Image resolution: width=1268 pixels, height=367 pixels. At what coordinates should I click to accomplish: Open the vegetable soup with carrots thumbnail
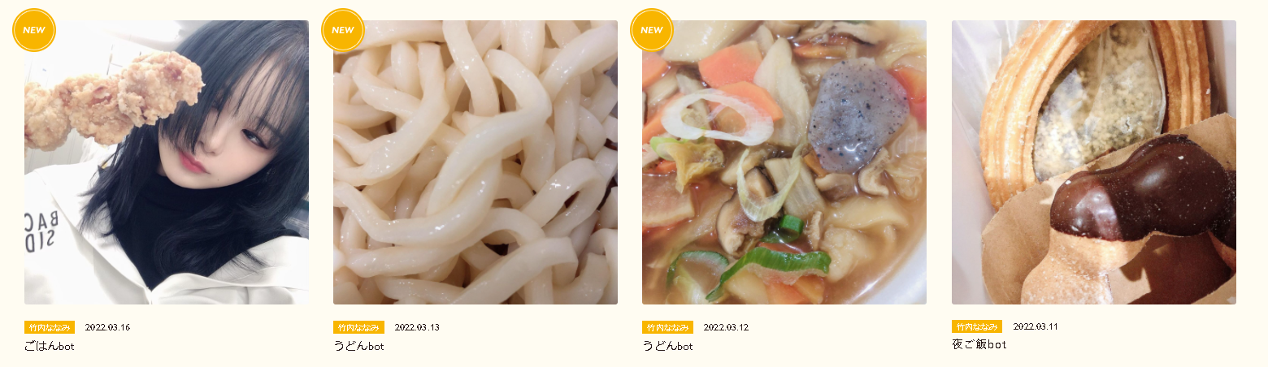[x=784, y=162]
